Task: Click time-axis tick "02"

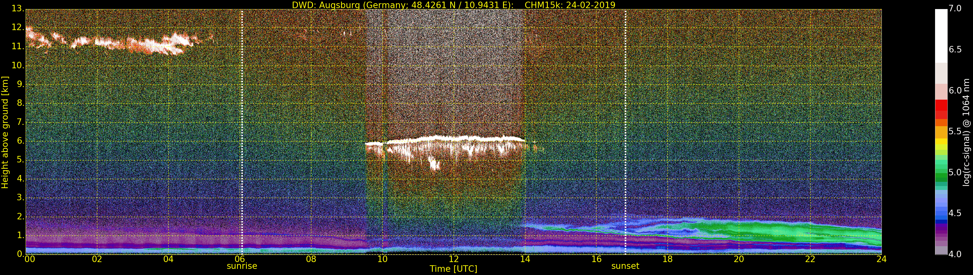Action: point(97,259)
